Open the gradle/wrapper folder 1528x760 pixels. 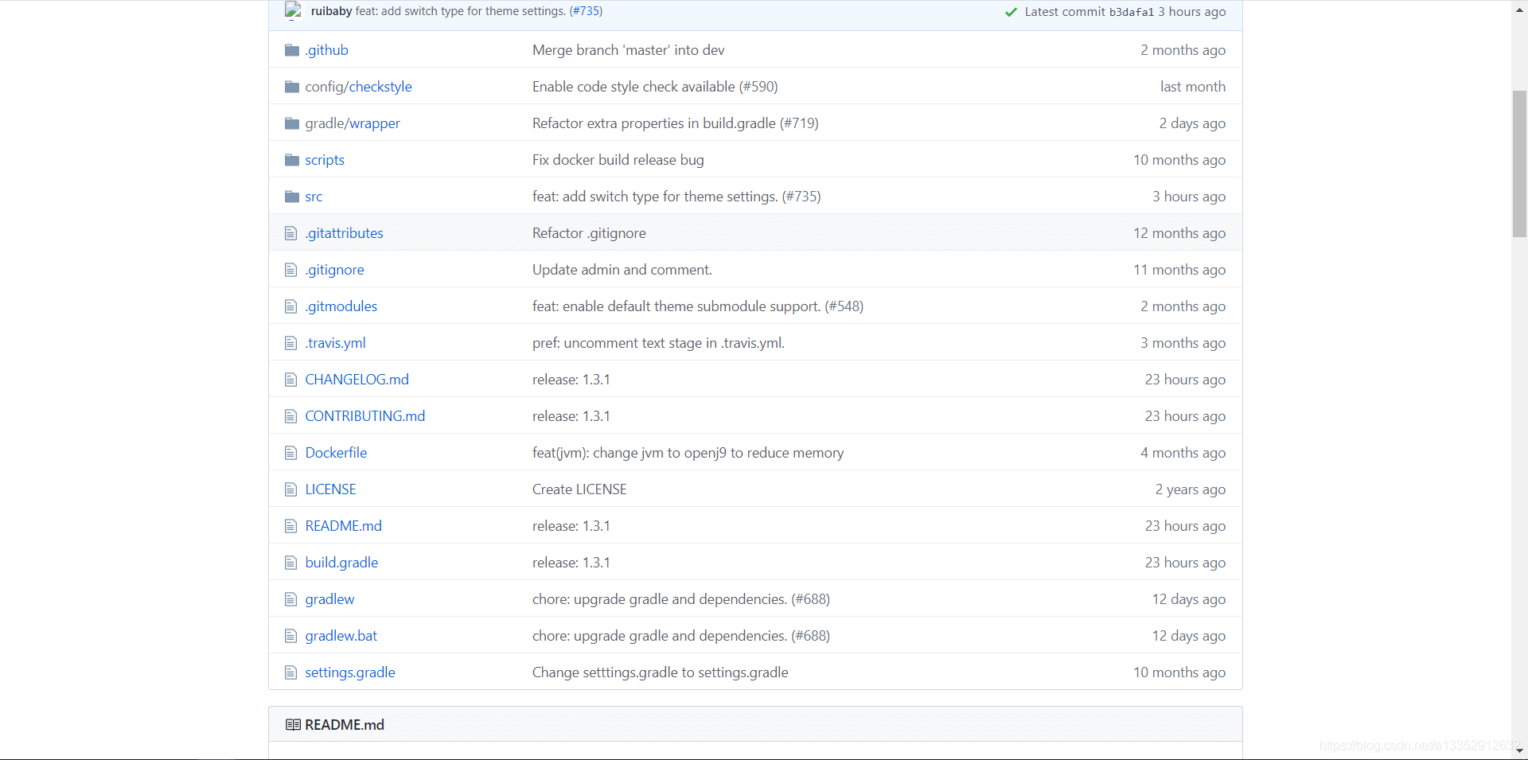pos(353,123)
